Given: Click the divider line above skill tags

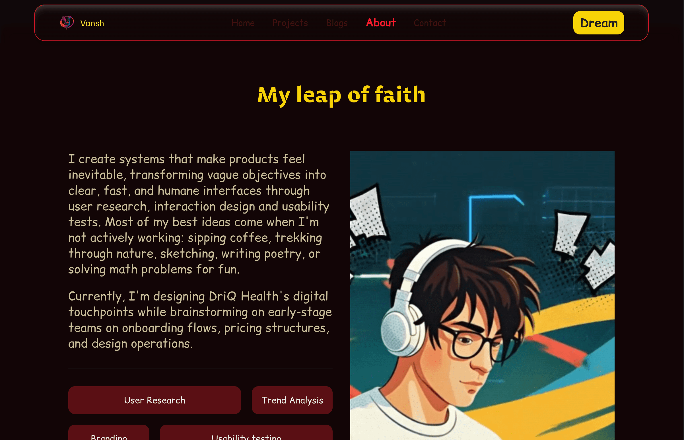Looking at the screenshot, I should (x=200, y=369).
